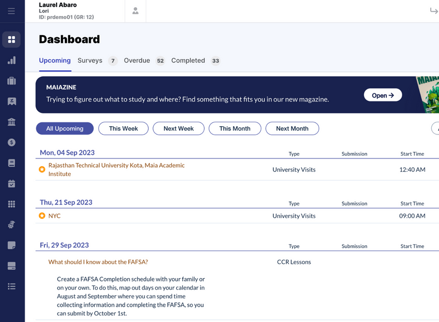Open the Dashboard grid icon in the sidebar
This screenshot has height=322, width=439.
click(12, 39)
